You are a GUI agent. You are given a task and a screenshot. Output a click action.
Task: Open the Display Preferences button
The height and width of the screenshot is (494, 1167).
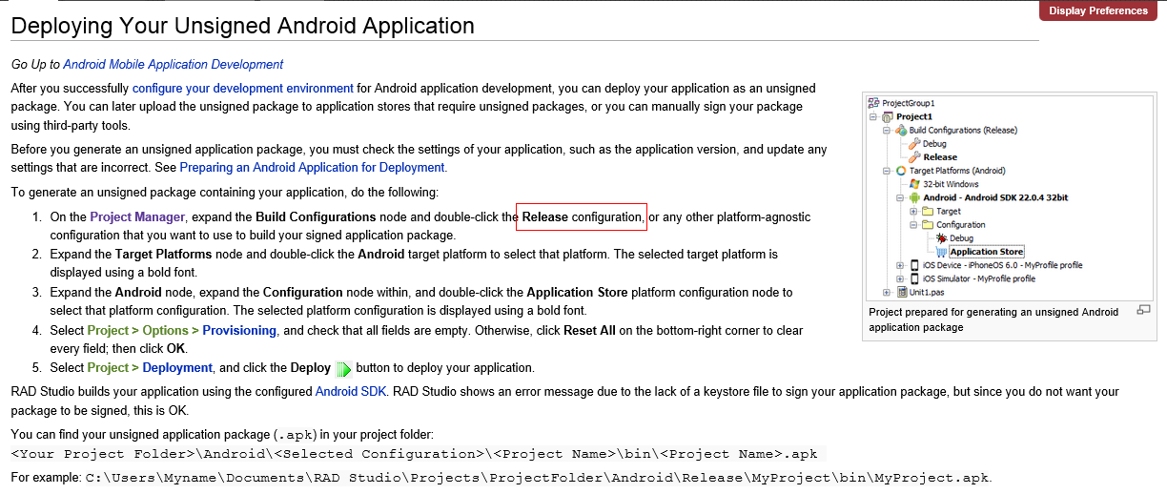[x=1098, y=10]
